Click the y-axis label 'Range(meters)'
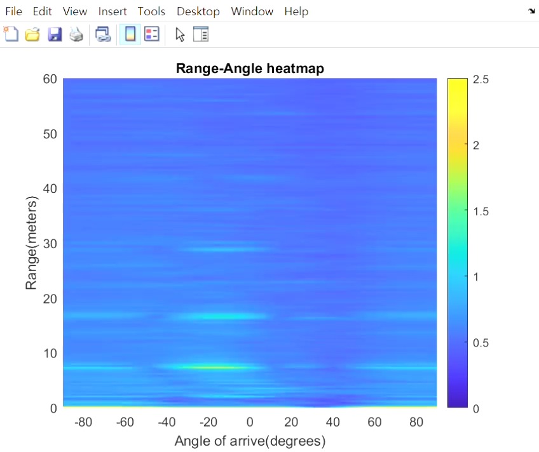This screenshot has width=539, height=452. pyautogui.click(x=31, y=243)
